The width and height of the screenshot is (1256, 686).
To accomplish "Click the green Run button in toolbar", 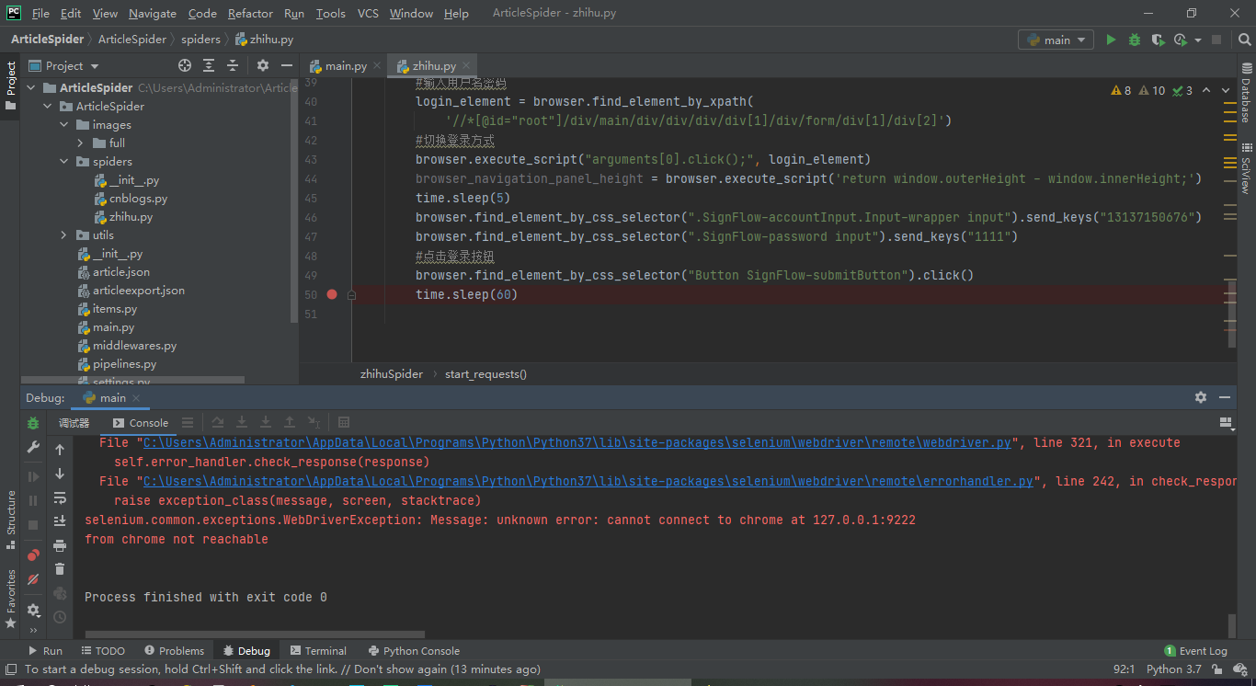I will (1111, 40).
